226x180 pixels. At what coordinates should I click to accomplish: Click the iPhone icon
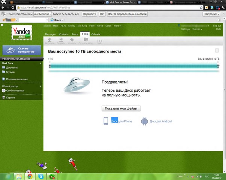point(106,121)
